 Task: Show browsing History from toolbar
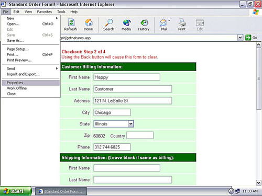click(144, 25)
